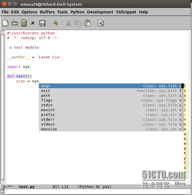Open the File menu
This screenshot has height=195, width=192.
pyautogui.click(x=5, y=12)
